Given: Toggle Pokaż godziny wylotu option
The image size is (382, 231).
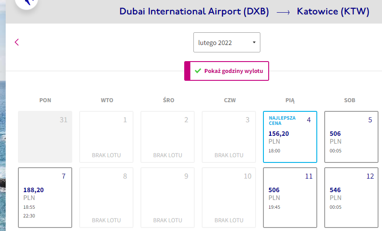Looking at the screenshot, I should coord(227,71).
